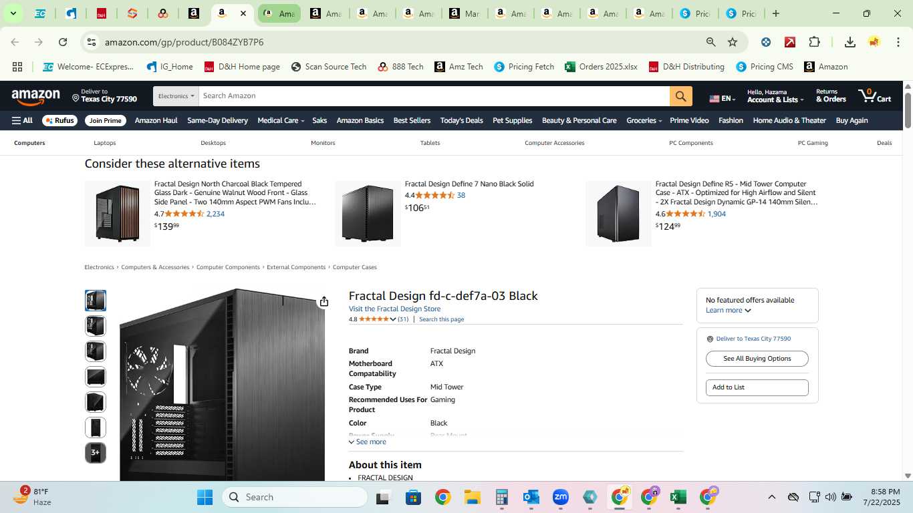Image resolution: width=913 pixels, height=513 pixels.
Task: Open Microsoft Store from taskbar
Action: 413,497
